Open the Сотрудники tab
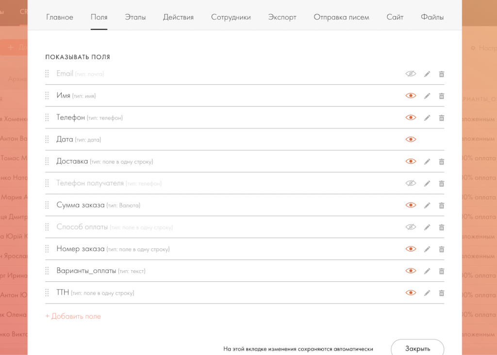 click(231, 17)
